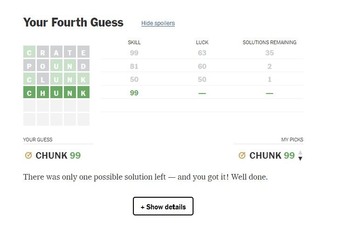Click the CHUNK word under Your Guess

click(x=51, y=155)
